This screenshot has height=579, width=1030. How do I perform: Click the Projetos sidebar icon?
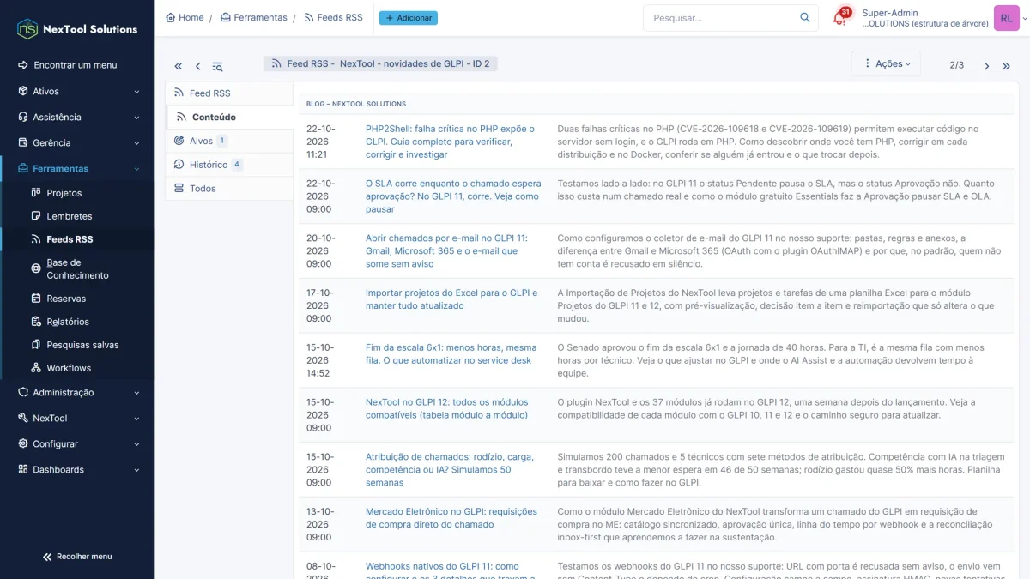coord(36,193)
